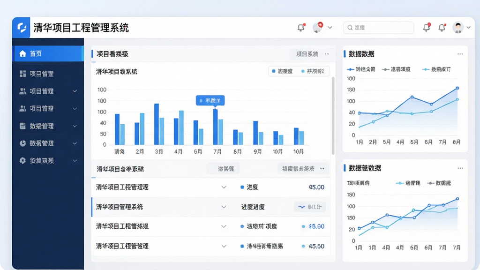Click the last point of the dark blue 数据数据 line
This screenshot has height=270, width=480.
(x=457, y=88)
